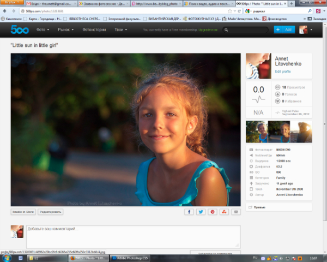Open user avatar menu in header
The height and width of the screenshot is (262, 327).
pos(306,29)
